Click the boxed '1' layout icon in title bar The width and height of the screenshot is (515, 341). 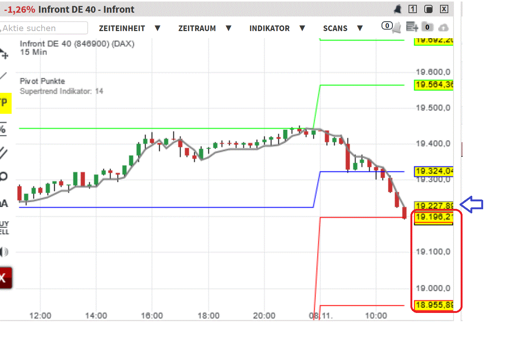click(413, 9)
